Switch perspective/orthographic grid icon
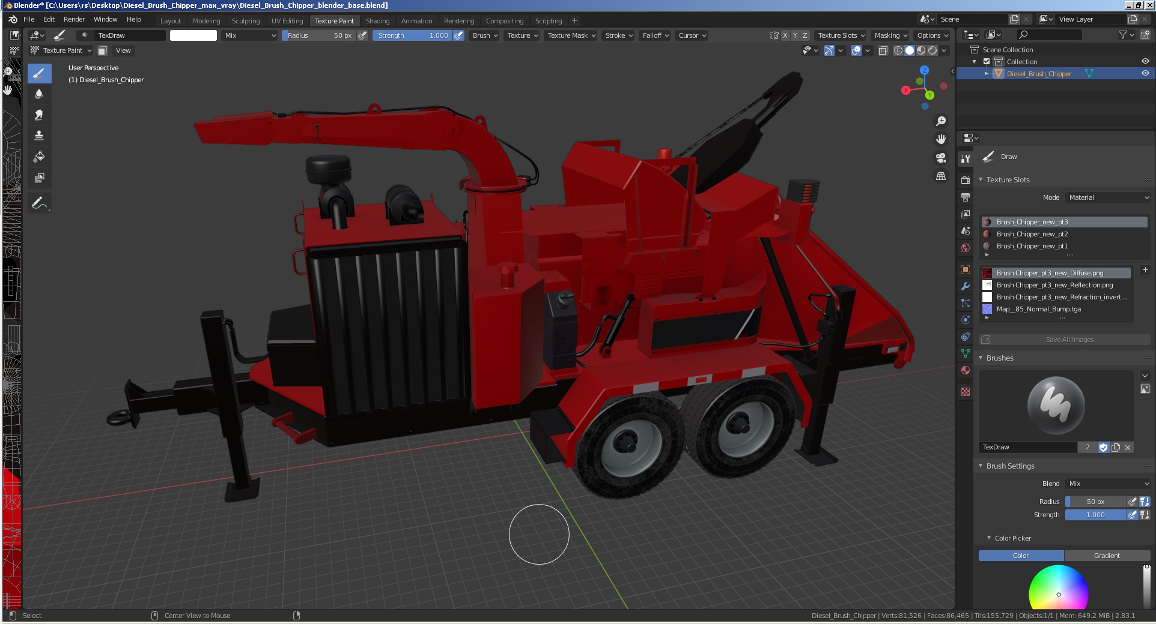This screenshot has width=1156, height=624. tap(941, 176)
